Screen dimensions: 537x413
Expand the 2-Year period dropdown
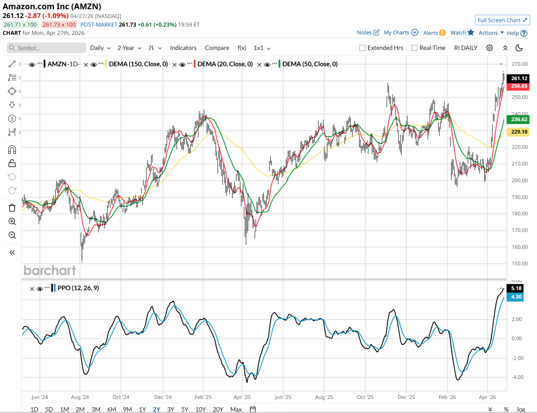[x=129, y=48]
